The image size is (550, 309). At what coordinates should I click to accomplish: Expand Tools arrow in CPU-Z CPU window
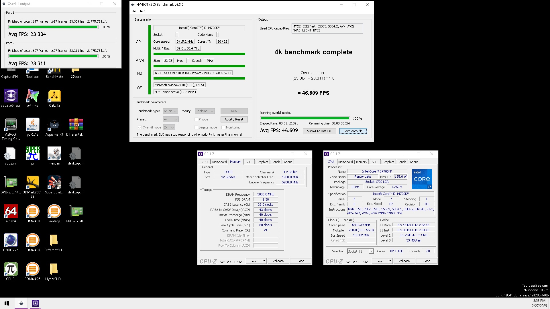click(390, 261)
